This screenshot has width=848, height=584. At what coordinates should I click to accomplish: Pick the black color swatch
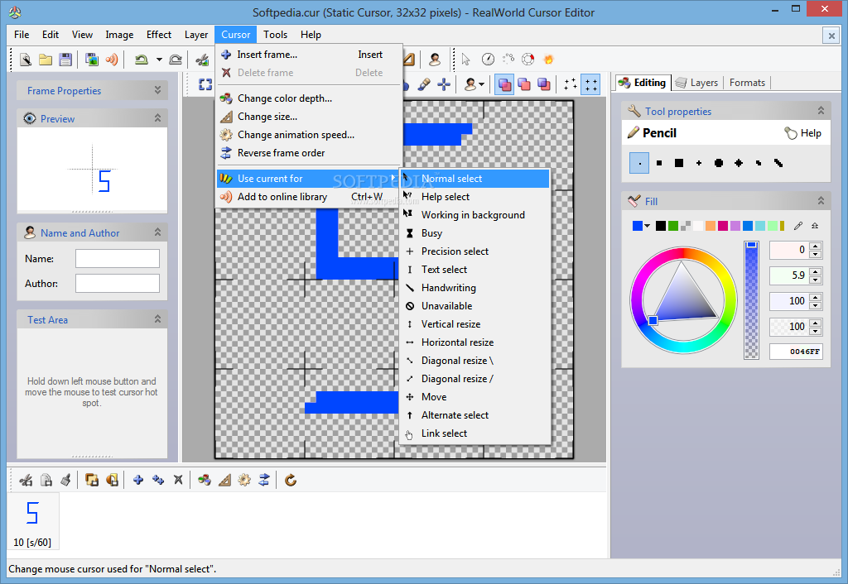660,226
